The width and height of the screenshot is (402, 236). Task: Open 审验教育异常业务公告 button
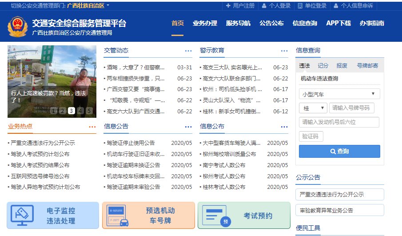tap(339, 210)
